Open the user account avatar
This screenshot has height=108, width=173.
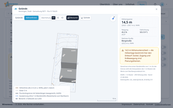pos(162,4)
